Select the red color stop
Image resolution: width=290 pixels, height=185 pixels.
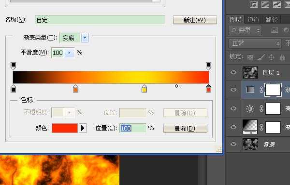tap(208, 89)
